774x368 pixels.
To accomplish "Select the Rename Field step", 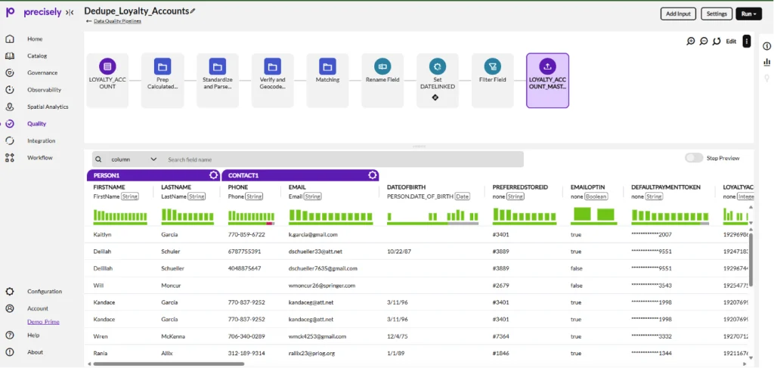I will pos(382,80).
